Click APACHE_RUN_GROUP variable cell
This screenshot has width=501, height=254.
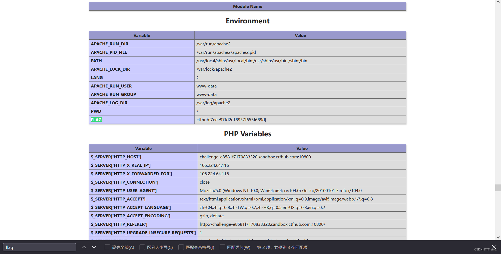(x=142, y=94)
